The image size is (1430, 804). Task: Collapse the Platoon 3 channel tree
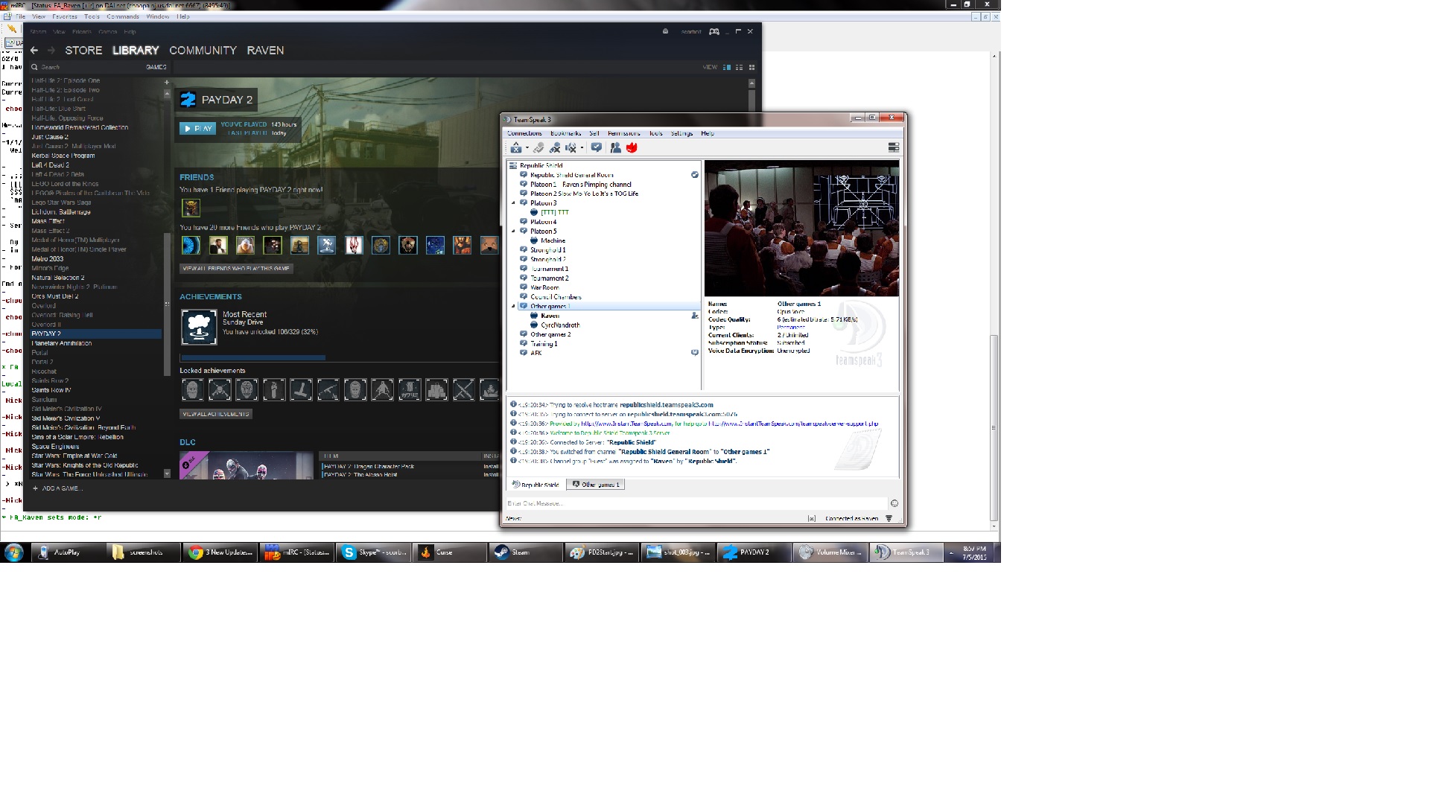point(513,203)
